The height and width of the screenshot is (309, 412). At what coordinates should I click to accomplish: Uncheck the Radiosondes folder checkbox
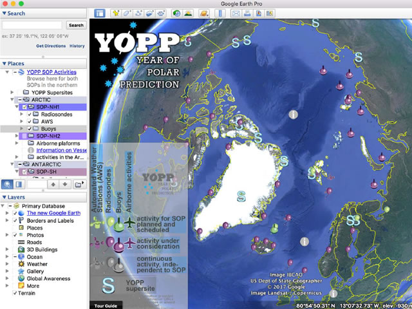click(30, 115)
